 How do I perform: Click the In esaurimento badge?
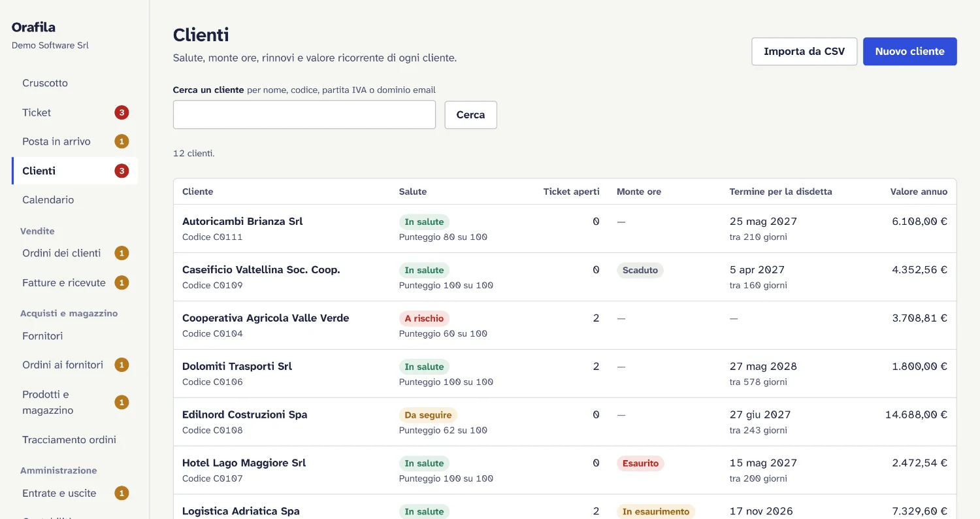click(656, 511)
